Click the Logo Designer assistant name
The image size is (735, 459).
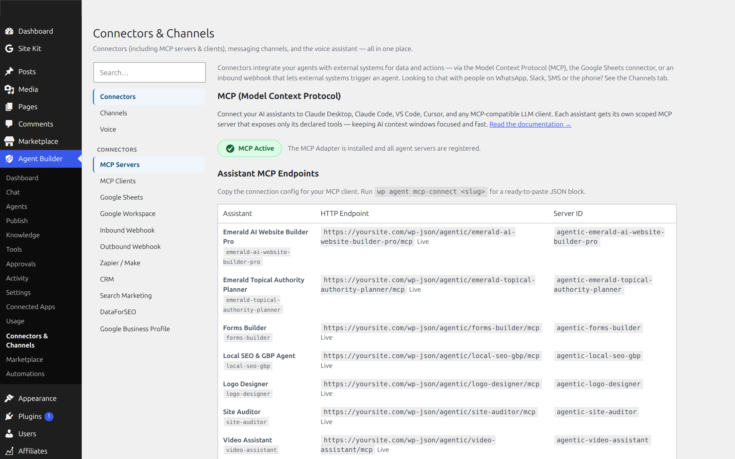click(x=245, y=384)
